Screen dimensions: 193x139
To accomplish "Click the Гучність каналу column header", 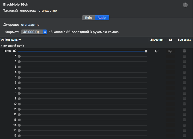I will [x=10, y=40].
